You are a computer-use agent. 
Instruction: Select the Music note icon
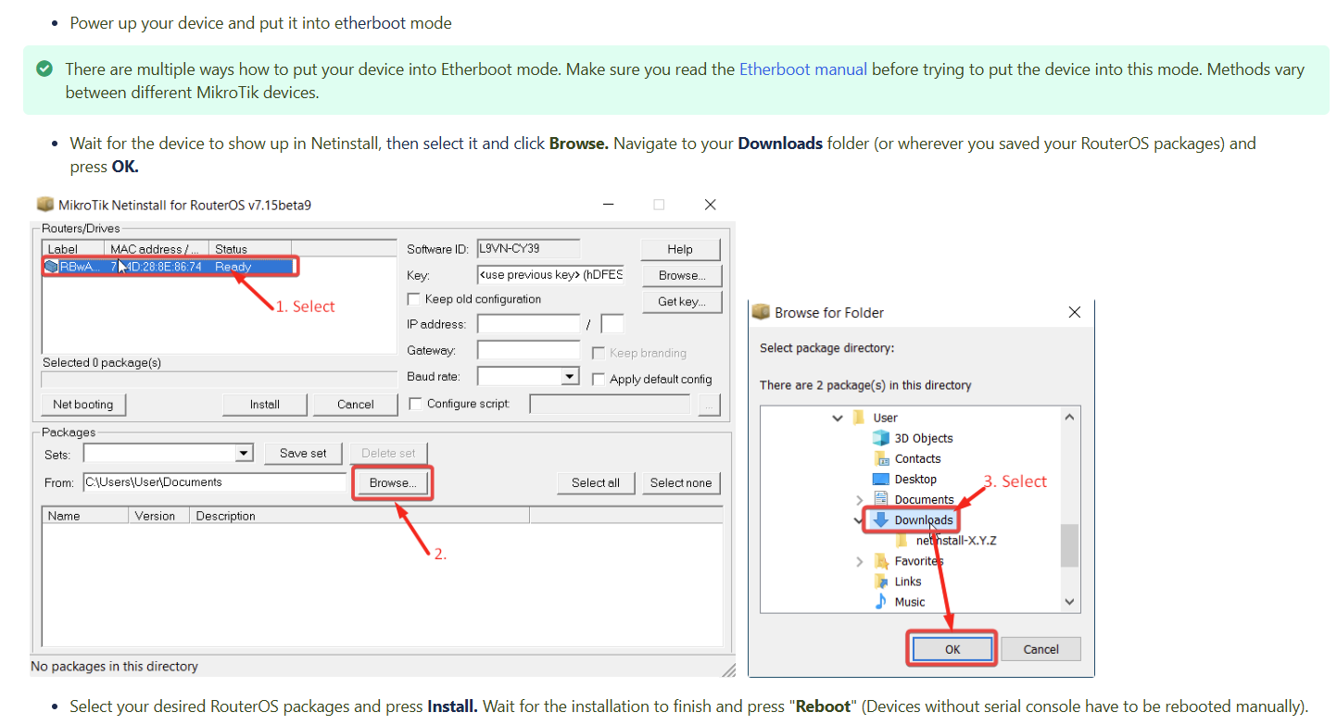[x=881, y=602]
